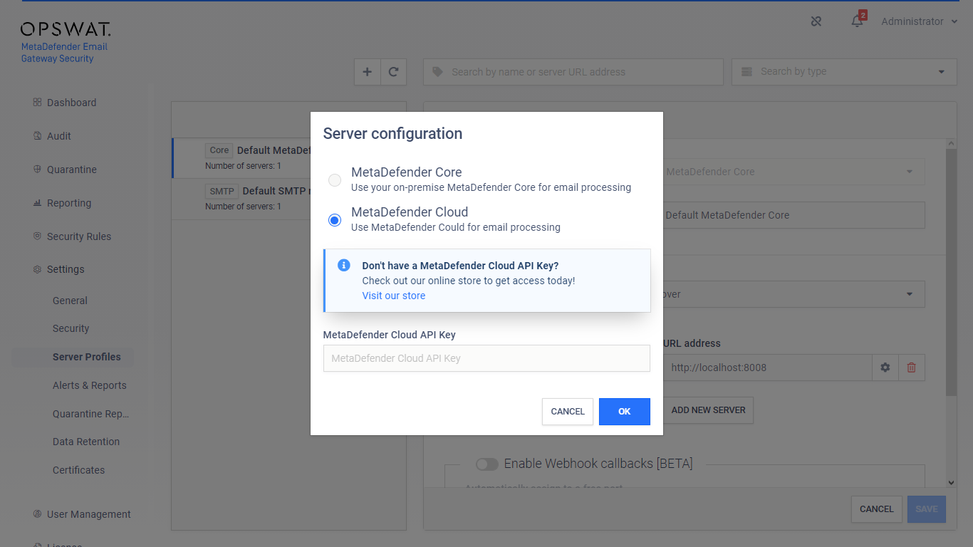973x547 pixels.
Task: Click the MetaDefender Cloud API Key field
Action: [486, 358]
